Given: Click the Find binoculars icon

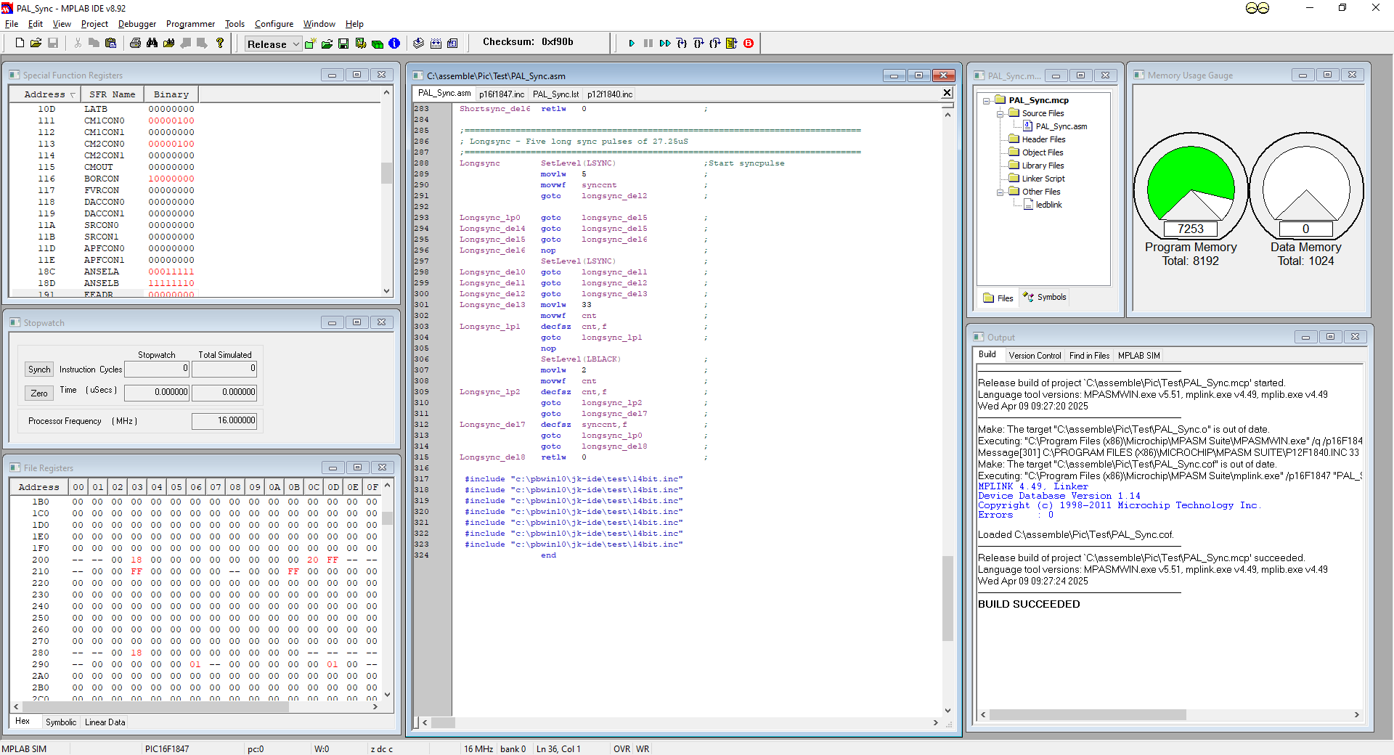Looking at the screenshot, I should pos(152,43).
